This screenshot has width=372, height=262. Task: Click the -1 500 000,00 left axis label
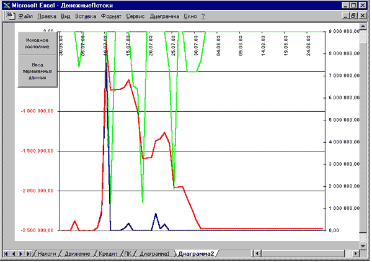[x=37, y=151]
